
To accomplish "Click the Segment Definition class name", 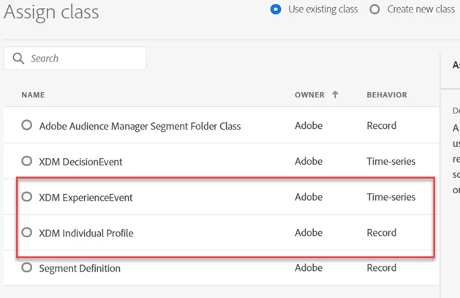I will 80,269.
